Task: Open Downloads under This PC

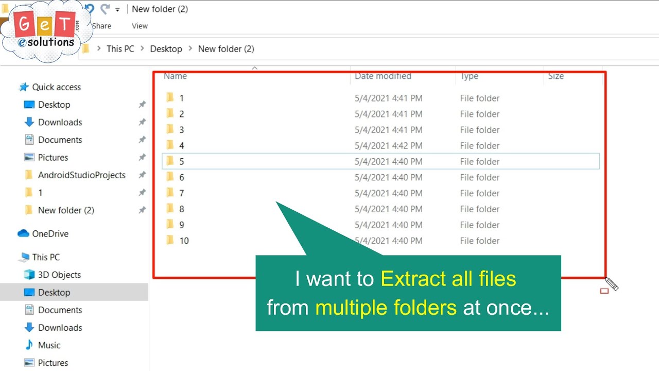Action: pyautogui.click(x=60, y=328)
